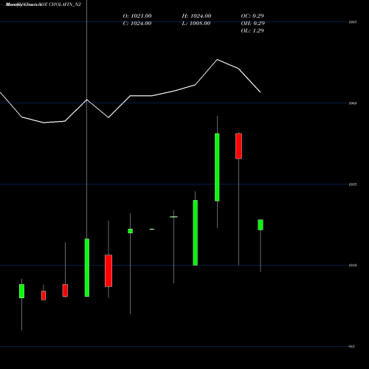This screenshot has height=369, width=369.
Task: Click the CHOLAFIN_N2 chart title
Action: click(43, 4)
